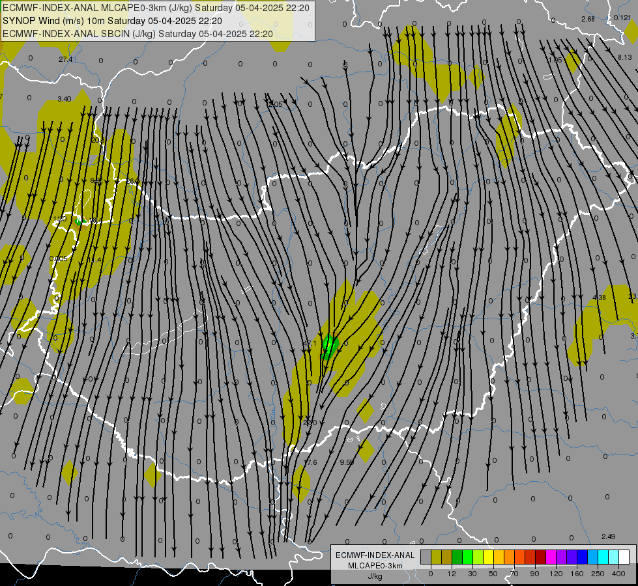Click the bright green legend swatch
638x586 pixels.
[x=467, y=557]
